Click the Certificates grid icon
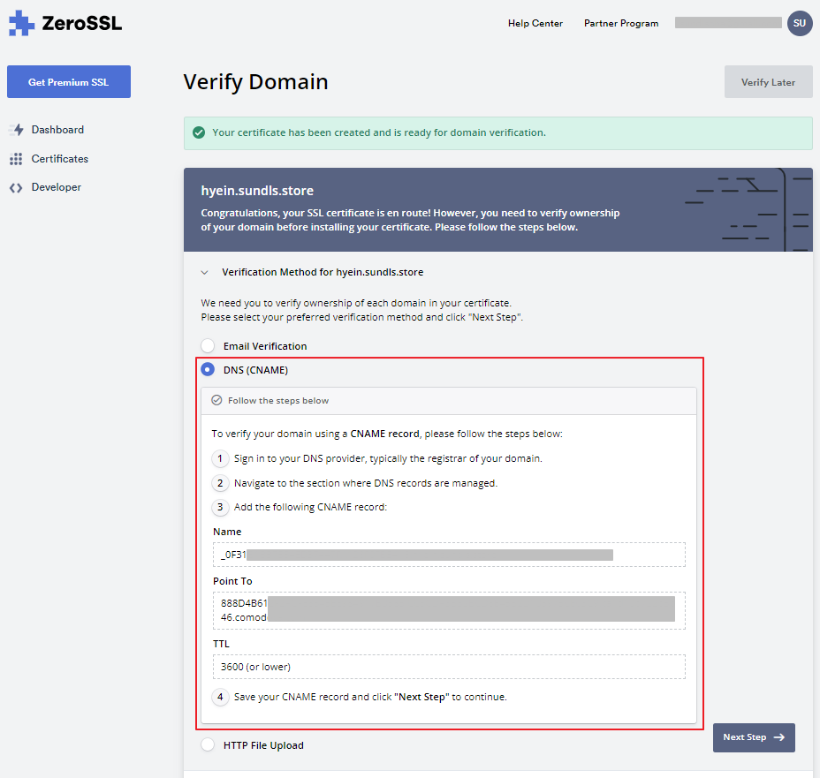This screenshot has height=778, width=820. click(x=16, y=159)
